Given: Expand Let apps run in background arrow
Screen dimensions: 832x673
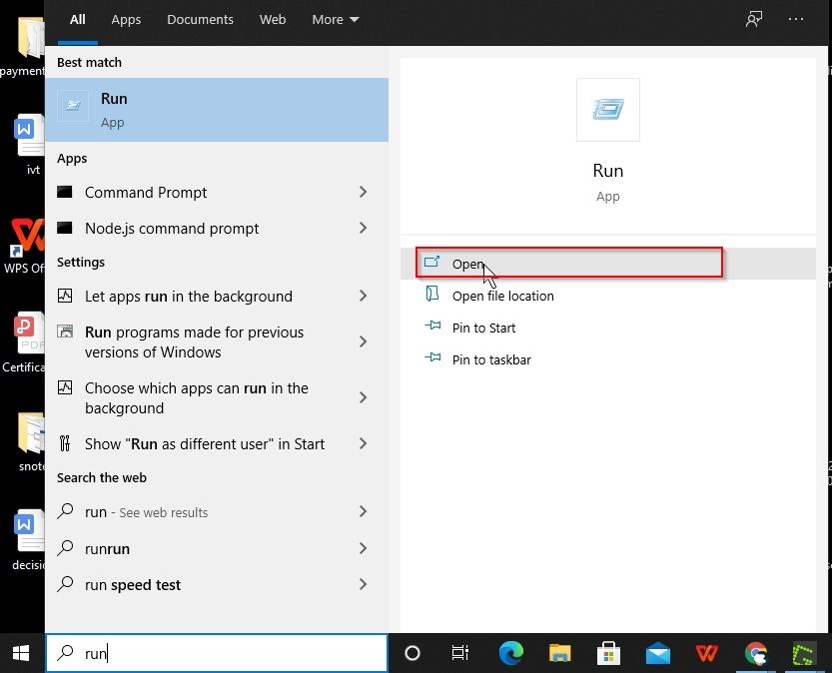Looking at the screenshot, I should pyautogui.click(x=363, y=296).
